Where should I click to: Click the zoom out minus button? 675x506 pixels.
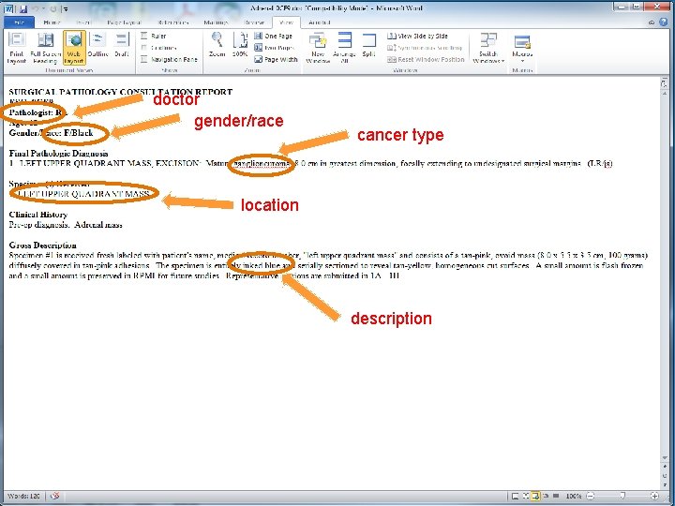pyautogui.click(x=591, y=496)
